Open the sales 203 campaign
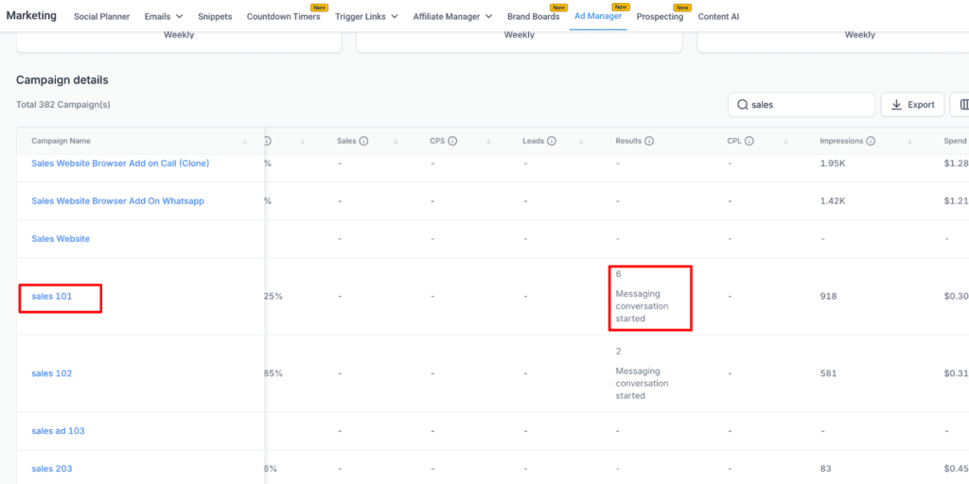This screenshot has height=484, width=969. [52, 469]
